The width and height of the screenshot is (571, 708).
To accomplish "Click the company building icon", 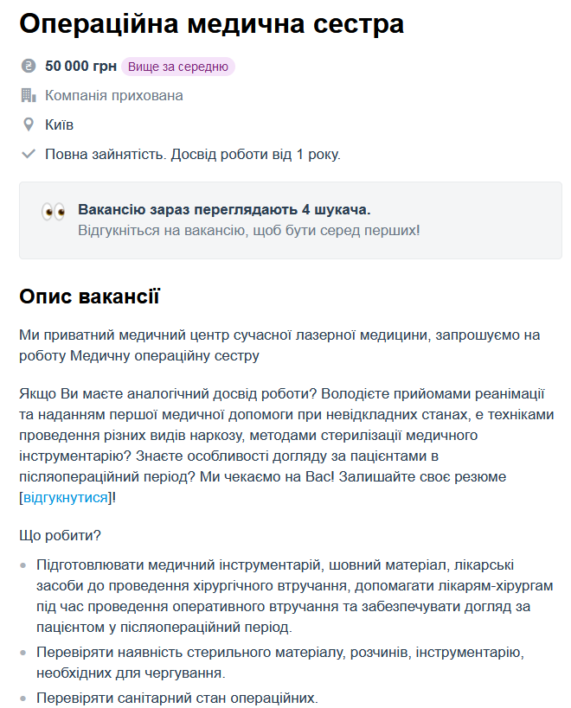I will (x=29, y=96).
